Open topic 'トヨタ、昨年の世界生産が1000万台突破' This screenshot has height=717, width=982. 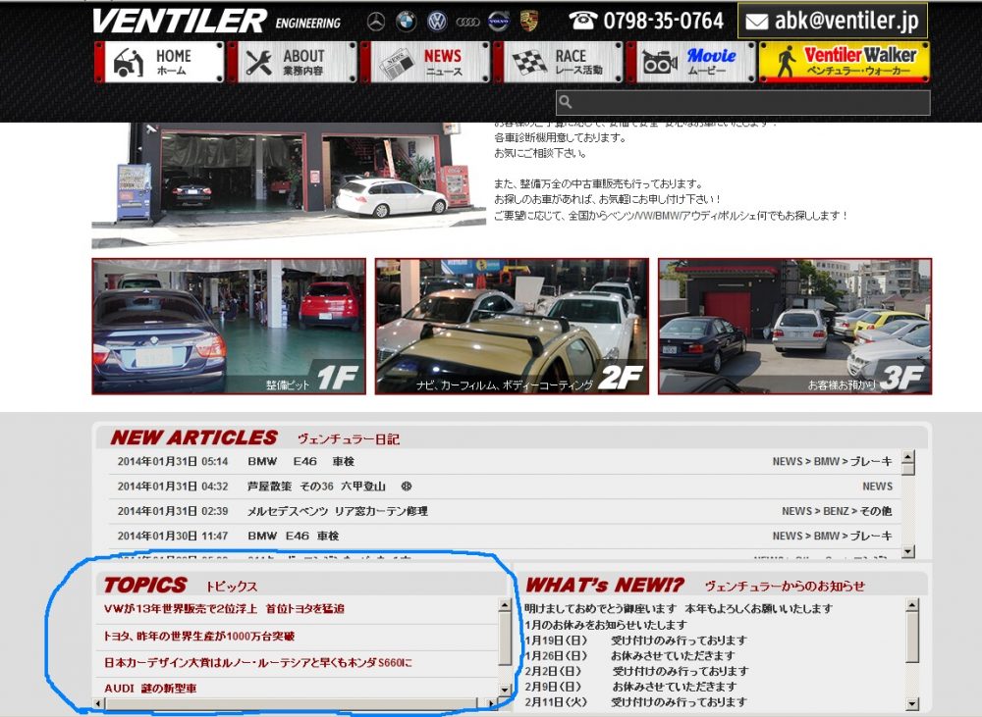pos(198,637)
